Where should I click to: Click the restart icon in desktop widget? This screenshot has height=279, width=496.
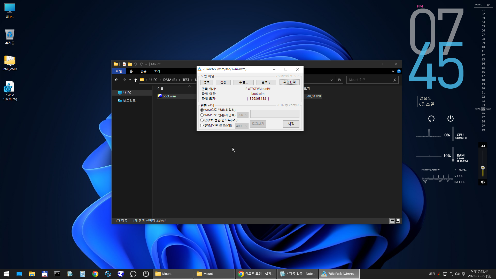431,119
